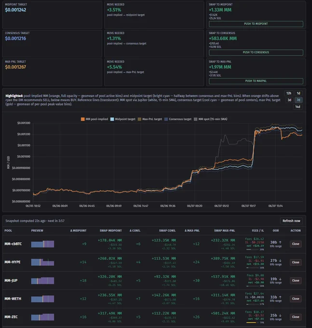Select the 12h chart range
The image size is (312, 328).
[288, 93]
